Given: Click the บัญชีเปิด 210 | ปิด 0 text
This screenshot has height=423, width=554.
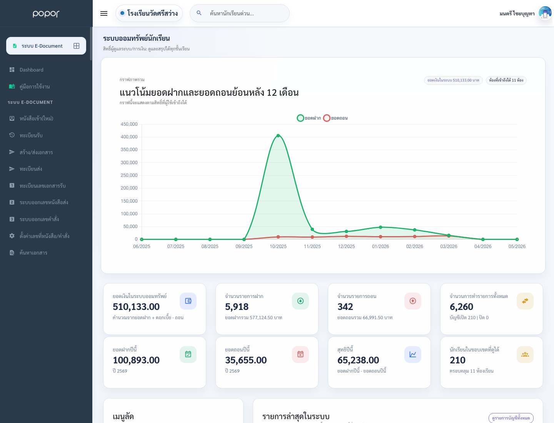Looking at the screenshot, I should tap(469, 318).
